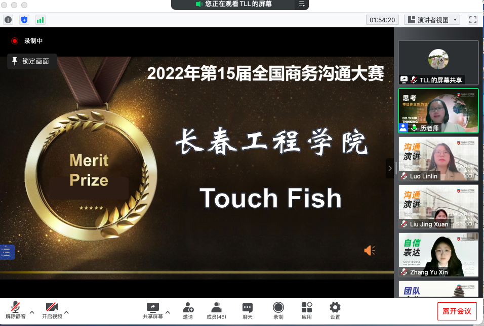Open the 成员(46) participants list
Screen dimensions: 484x326
[x=216, y=310]
